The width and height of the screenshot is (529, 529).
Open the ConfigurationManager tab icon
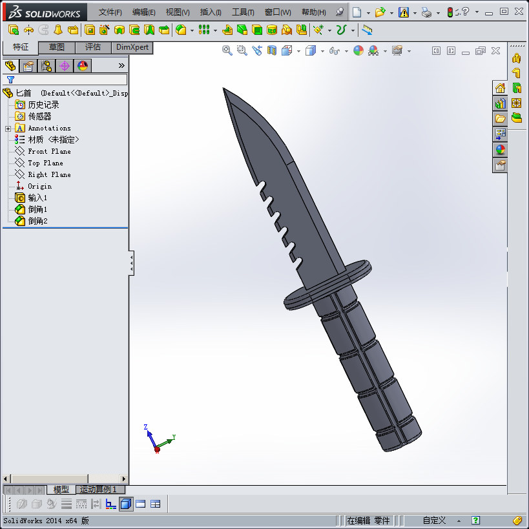tap(47, 66)
